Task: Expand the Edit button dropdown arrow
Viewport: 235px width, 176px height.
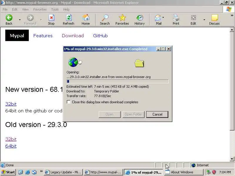Action: tap(204, 20)
